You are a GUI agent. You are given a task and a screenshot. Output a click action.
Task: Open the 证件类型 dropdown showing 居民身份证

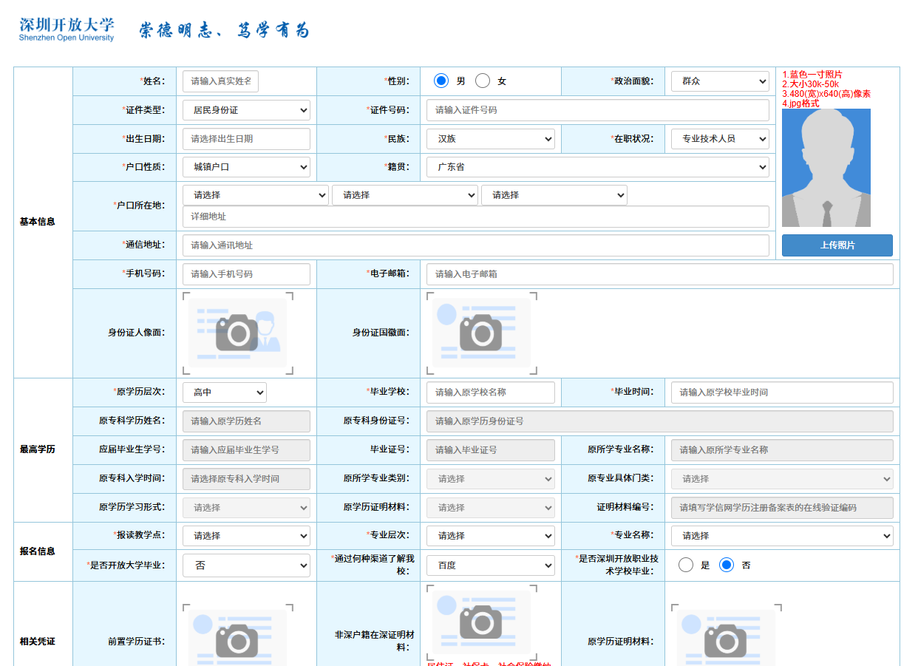[x=246, y=110]
